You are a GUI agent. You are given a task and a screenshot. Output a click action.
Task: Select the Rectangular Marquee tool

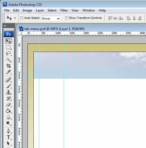click(8, 47)
